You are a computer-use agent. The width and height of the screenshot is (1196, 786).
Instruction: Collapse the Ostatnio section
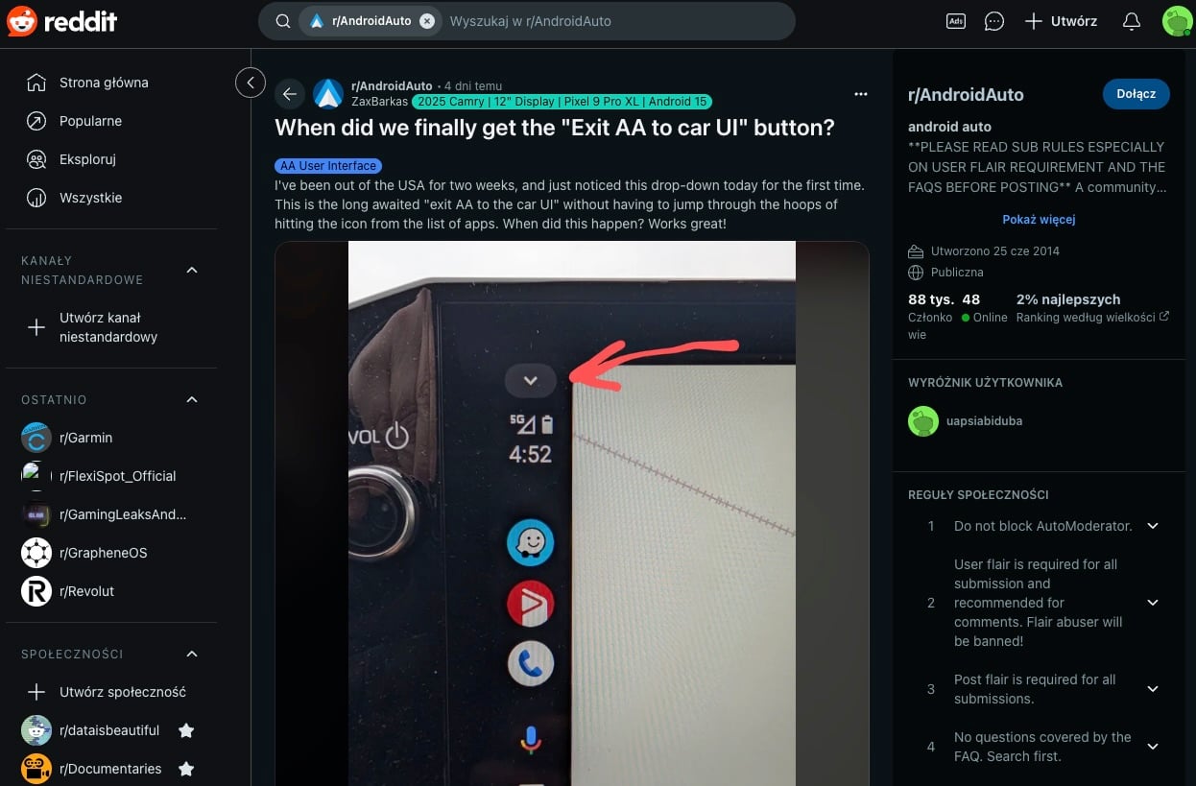(192, 399)
